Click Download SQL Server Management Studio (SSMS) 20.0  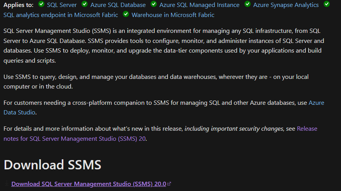(89, 184)
